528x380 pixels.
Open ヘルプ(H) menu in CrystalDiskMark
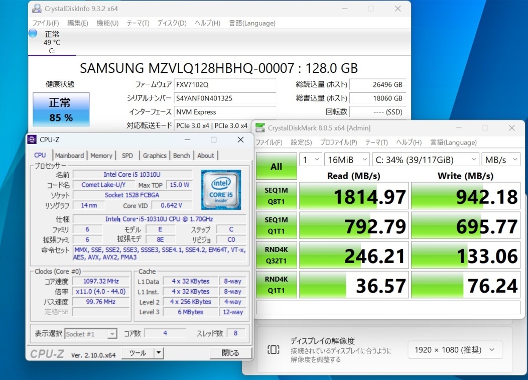click(409, 142)
